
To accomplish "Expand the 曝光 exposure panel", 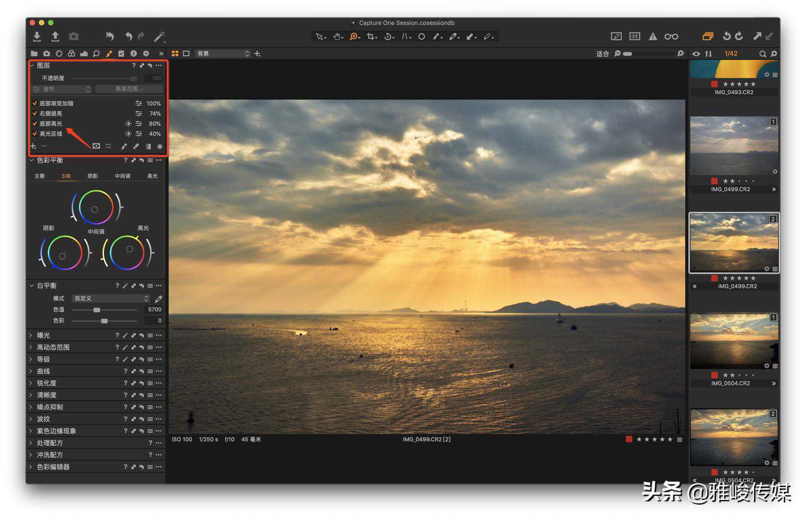I will pyautogui.click(x=44, y=335).
